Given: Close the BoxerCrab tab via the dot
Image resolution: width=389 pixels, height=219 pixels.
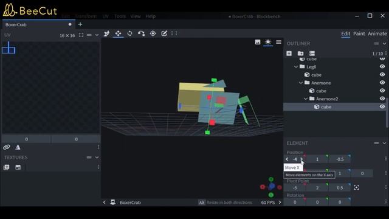Looking at the screenshot, I should (x=70, y=24).
